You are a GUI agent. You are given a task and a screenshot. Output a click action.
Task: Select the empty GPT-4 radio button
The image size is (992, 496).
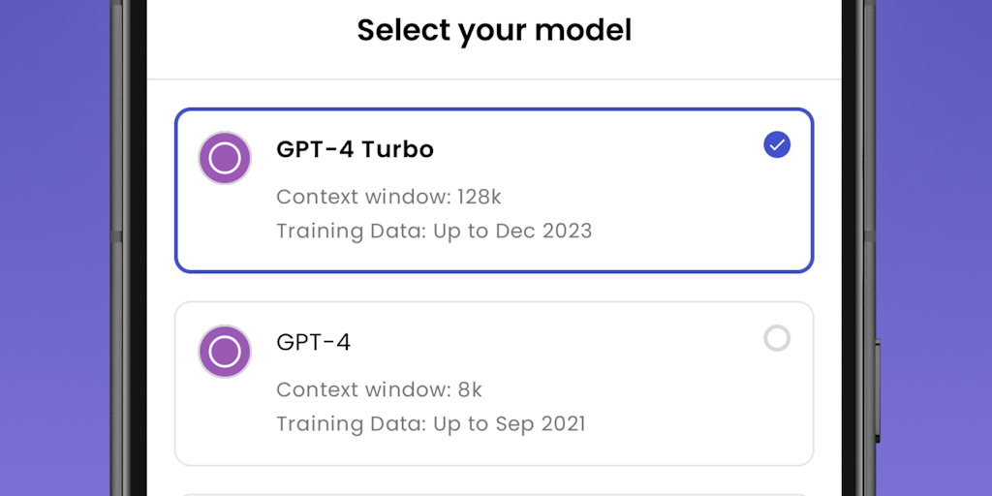pyautogui.click(x=777, y=338)
